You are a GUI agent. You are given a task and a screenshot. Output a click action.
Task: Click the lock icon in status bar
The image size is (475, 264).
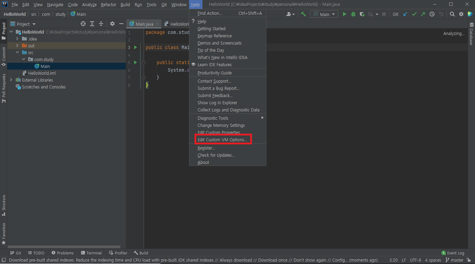469,260
